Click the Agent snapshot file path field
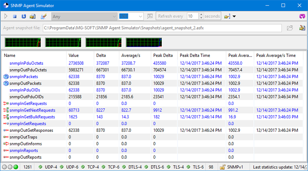This screenshot has height=171, width=308. [162, 28]
